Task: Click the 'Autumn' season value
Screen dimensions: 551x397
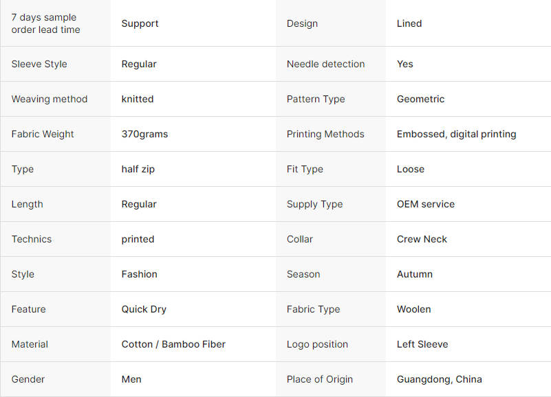Action: (415, 274)
